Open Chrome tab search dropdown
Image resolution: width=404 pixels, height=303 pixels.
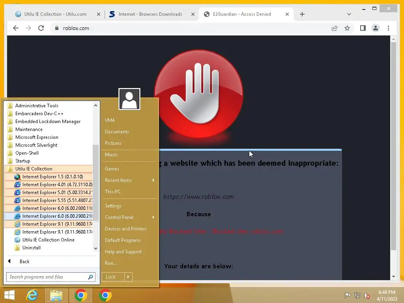(349, 14)
